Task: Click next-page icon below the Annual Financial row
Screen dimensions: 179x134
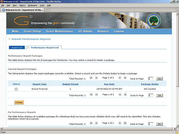Action: [x=120, y=94]
